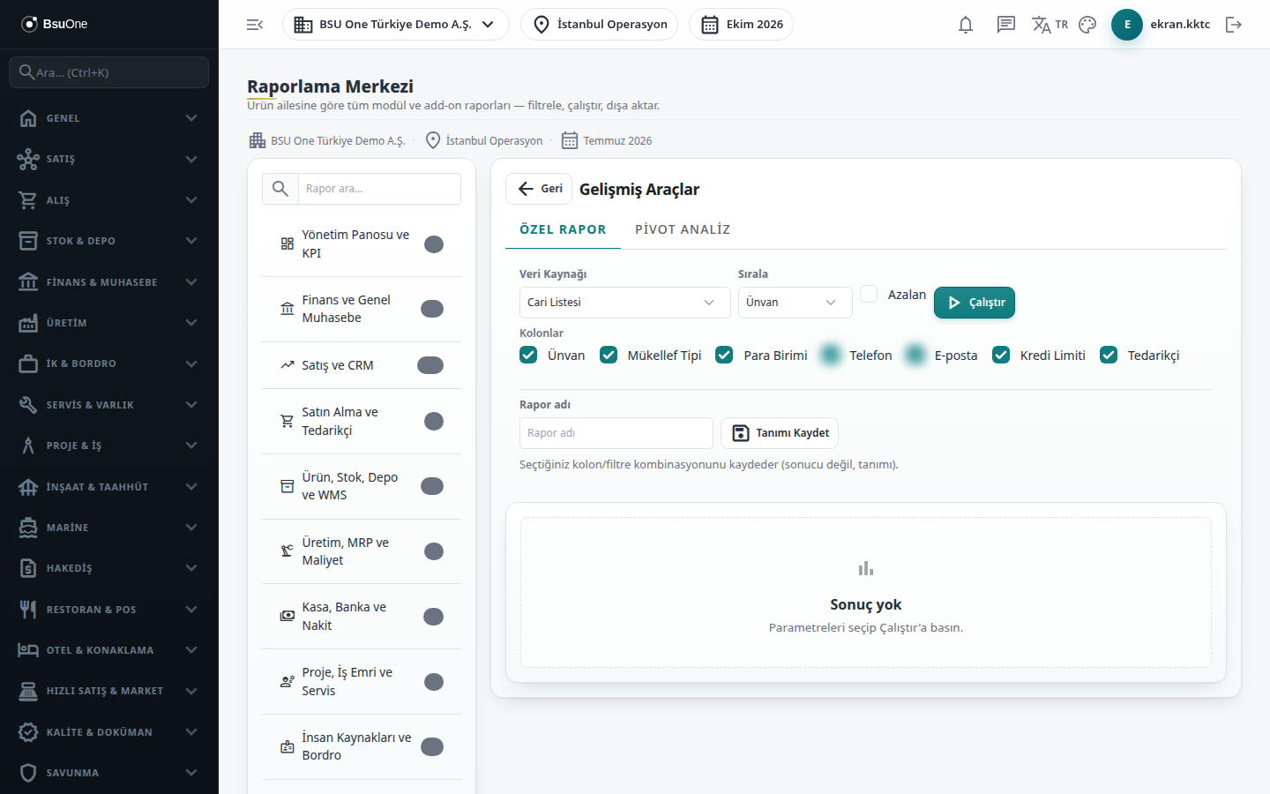
Task: Switch to the PİVOT ANALİZ tab
Action: pyautogui.click(x=683, y=229)
